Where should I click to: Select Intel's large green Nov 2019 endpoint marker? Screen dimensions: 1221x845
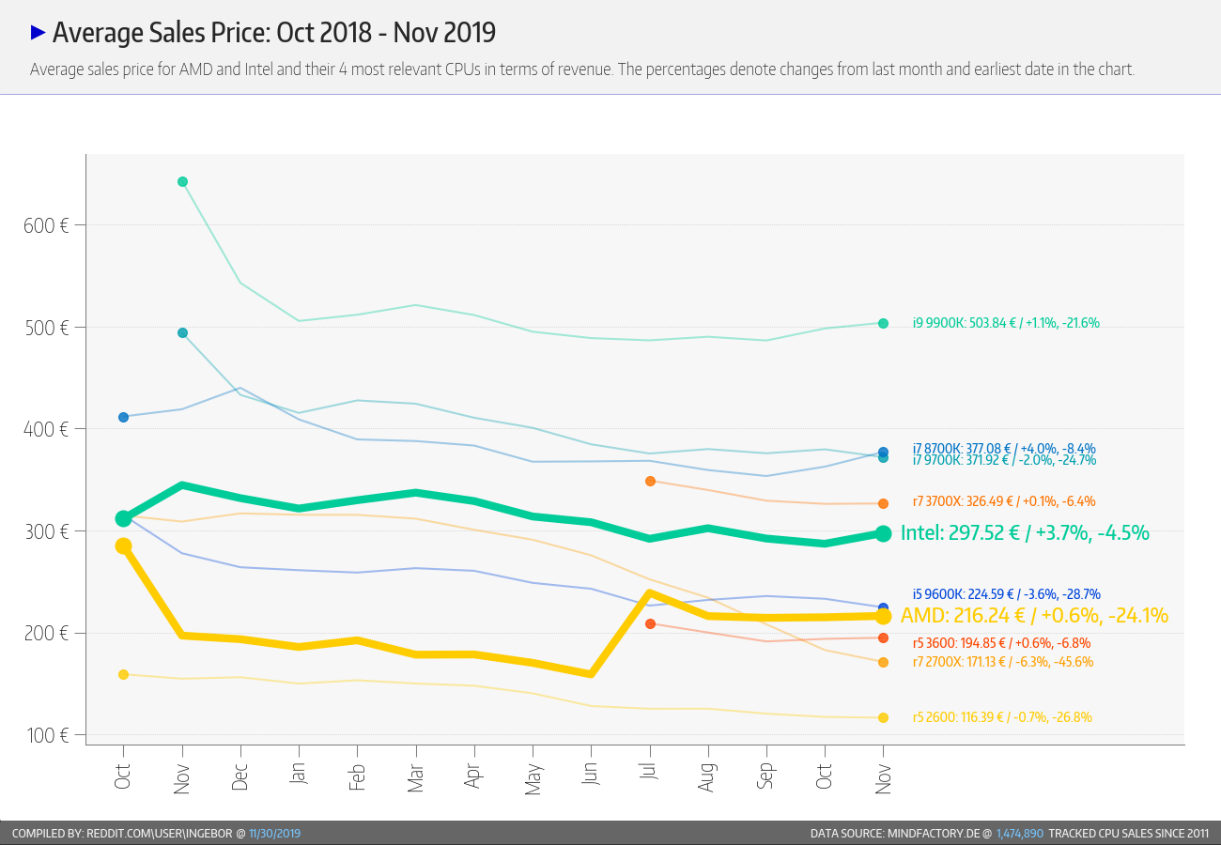pos(883,533)
